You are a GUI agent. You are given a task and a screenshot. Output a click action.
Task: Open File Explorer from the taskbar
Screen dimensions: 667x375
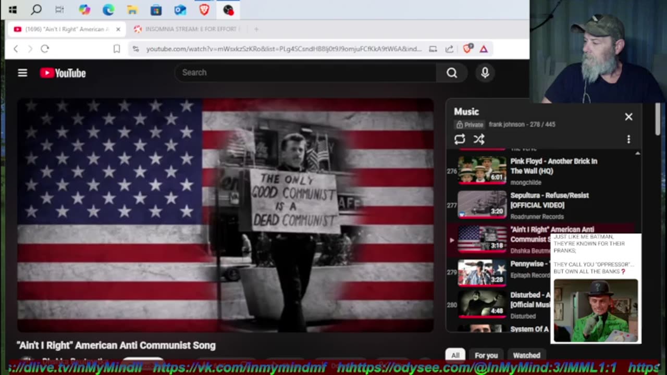tap(132, 10)
